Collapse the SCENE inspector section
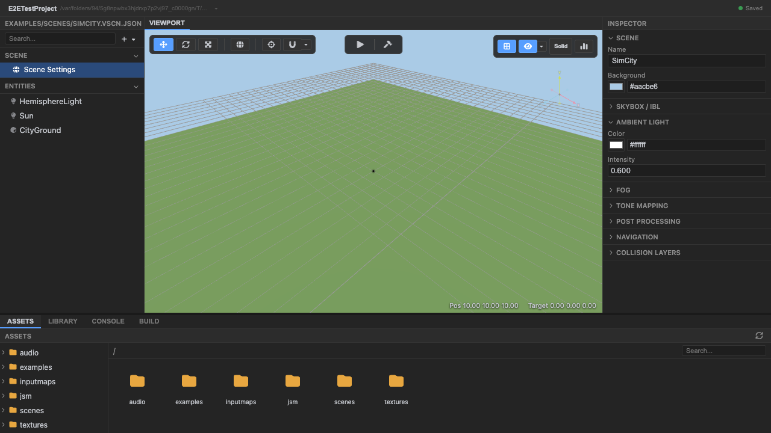The height and width of the screenshot is (433, 771). point(611,38)
